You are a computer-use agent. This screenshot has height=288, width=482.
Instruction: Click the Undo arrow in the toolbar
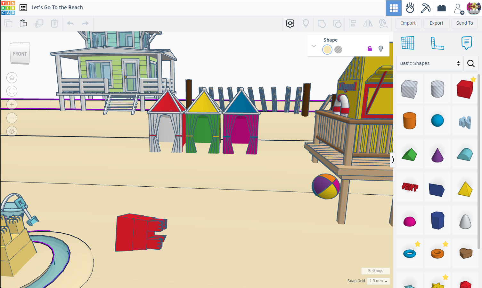coord(70,23)
